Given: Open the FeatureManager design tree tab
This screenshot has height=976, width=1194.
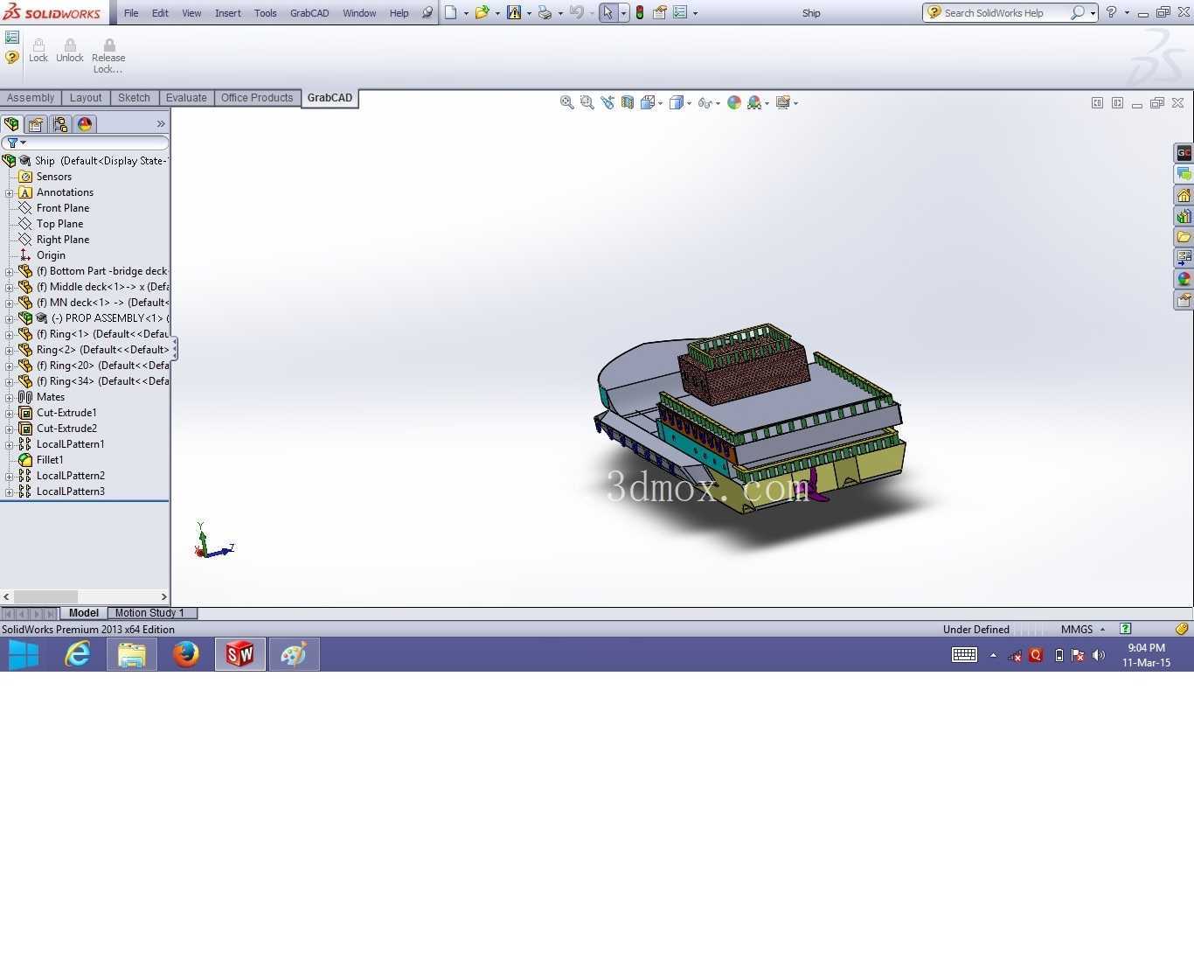Looking at the screenshot, I should click(x=12, y=123).
